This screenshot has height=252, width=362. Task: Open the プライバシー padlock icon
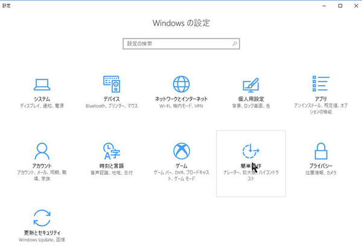(x=321, y=151)
